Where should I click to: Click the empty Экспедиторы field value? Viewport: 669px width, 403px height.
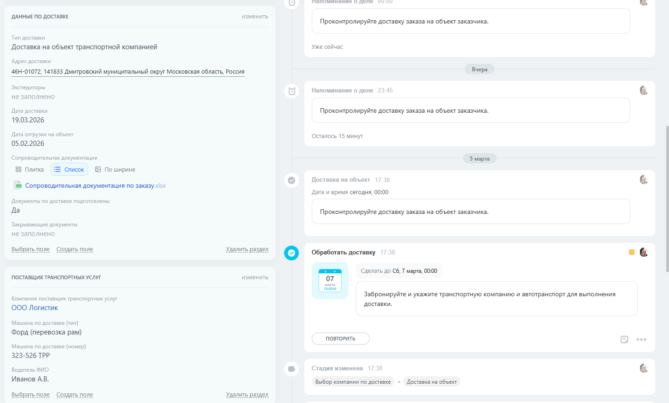pos(33,97)
